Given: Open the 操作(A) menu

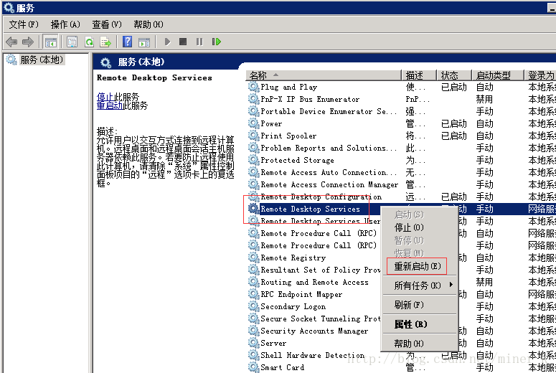Looking at the screenshot, I should [65, 24].
